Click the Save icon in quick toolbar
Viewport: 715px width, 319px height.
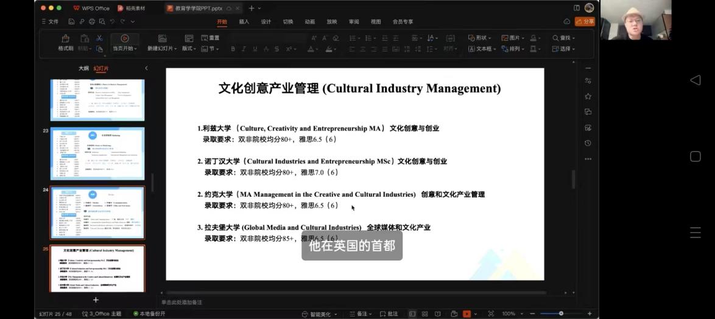click(72, 21)
